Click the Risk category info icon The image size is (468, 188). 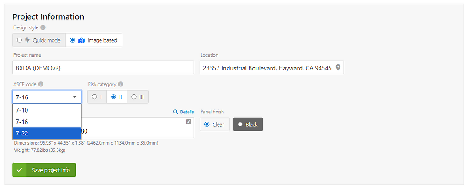[x=121, y=84]
